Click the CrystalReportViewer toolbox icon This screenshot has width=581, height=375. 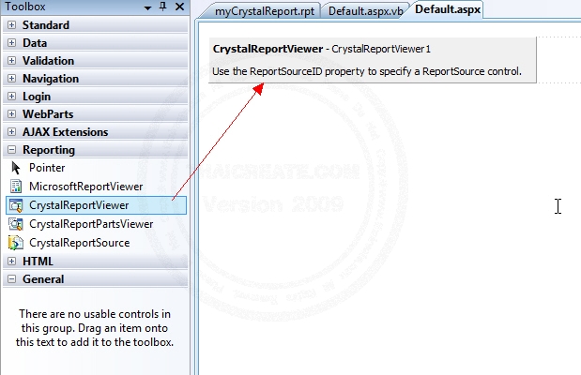click(16, 205)
